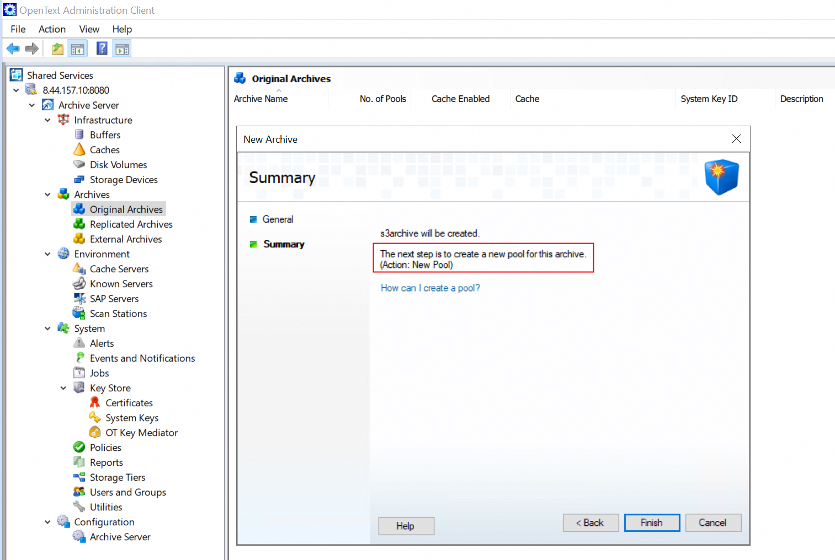Select the Storage Devices icon
This screenshot has width=835, height=560.
pyautogui.click(x=79, y=180)
